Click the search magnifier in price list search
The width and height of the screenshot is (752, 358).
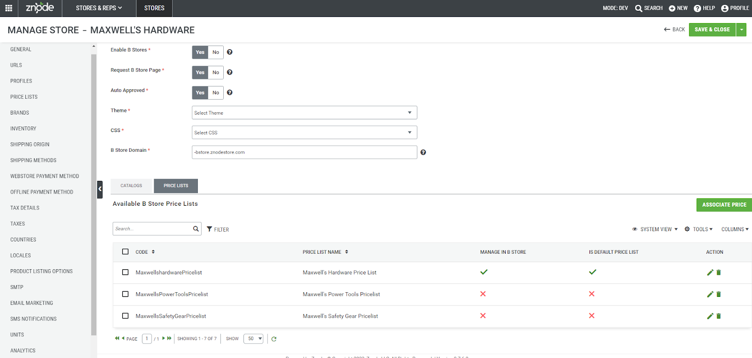tap(196, 229)
